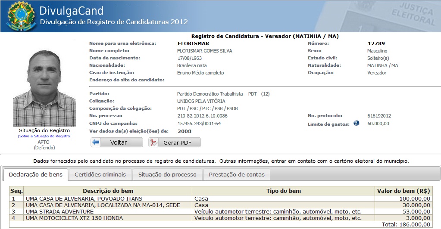Click the 'Seq.' column header

point(17,191)
